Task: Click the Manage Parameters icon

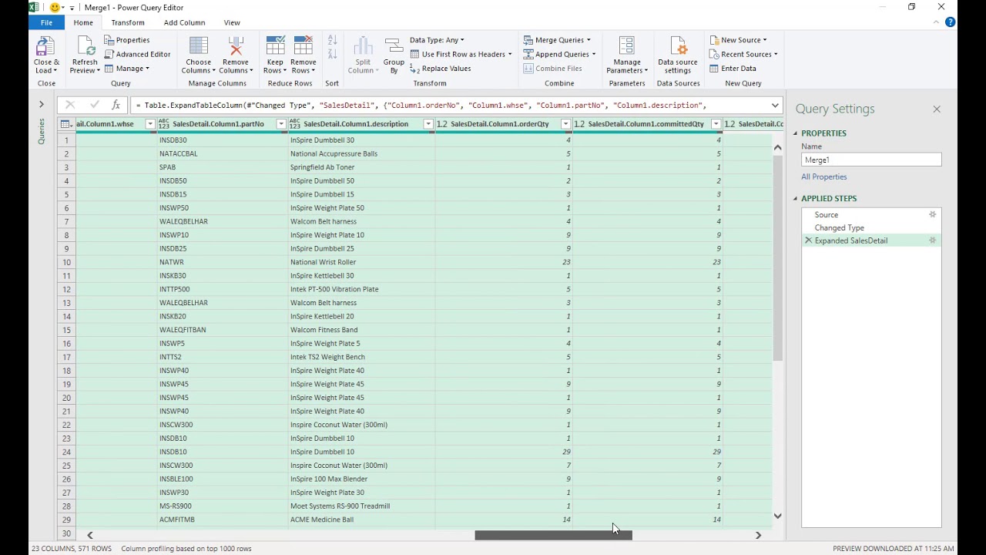Action: tap(626, 46)
